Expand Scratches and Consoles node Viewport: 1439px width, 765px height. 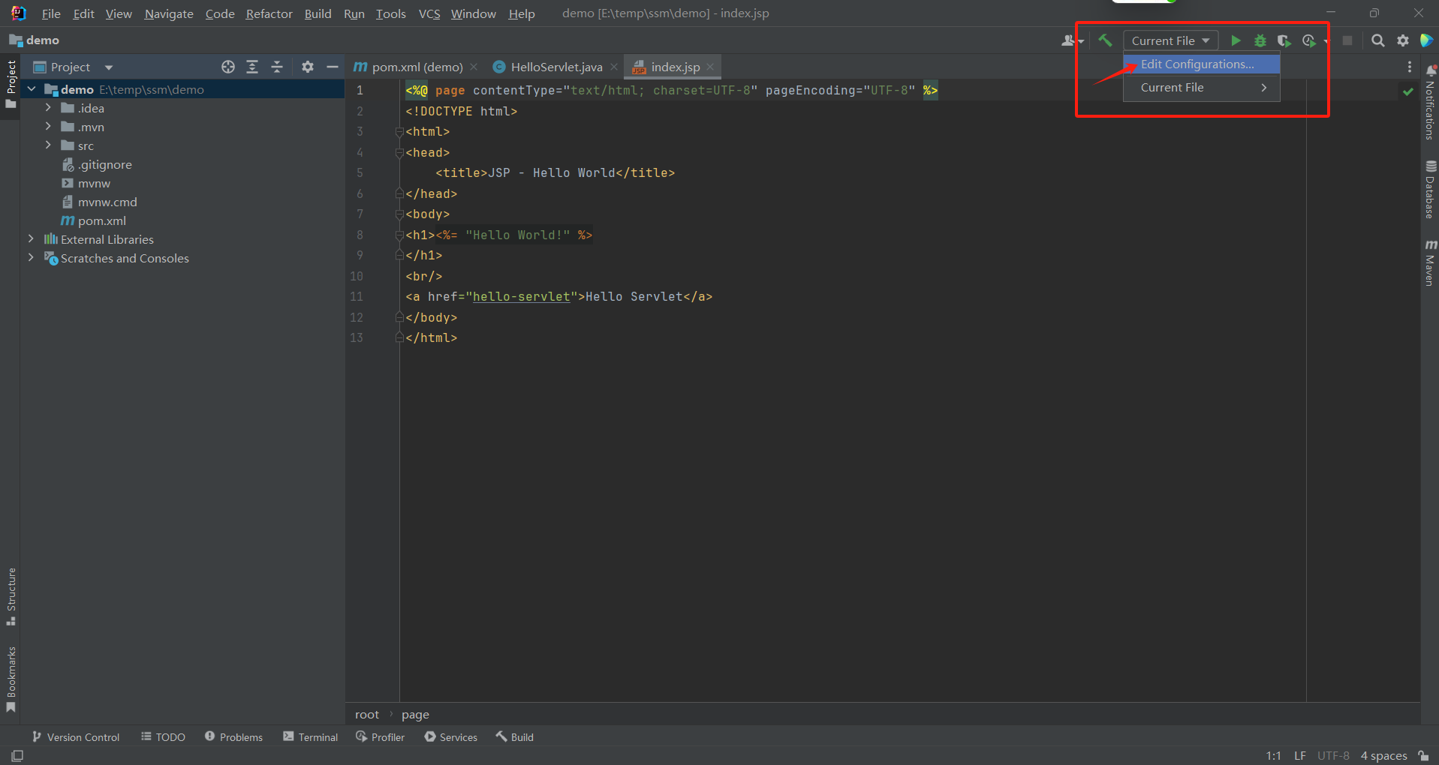[x=31, y=258]
